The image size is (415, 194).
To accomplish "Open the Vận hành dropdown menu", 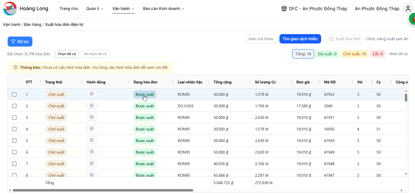I will click(123, 9).
